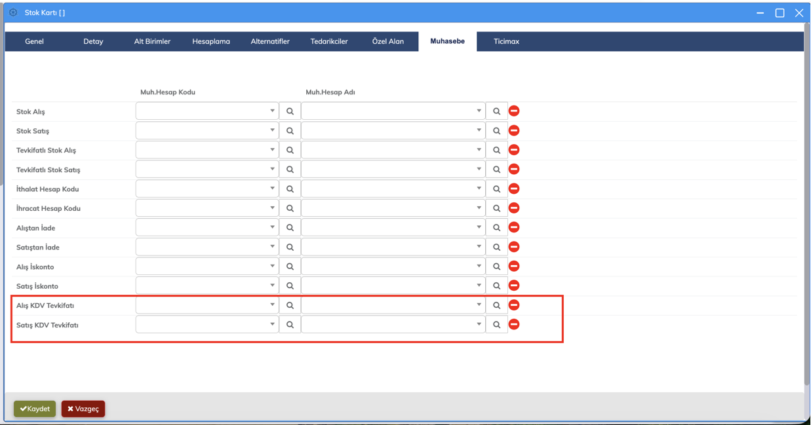Click search icon beside İhracat Hesap Kodu code field
The width and height of the screenshot is (811, 425).
pyautogui.click(x=290, y=208)
